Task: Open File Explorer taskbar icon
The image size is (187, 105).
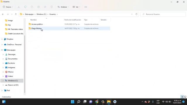Action: click(109, 102)
